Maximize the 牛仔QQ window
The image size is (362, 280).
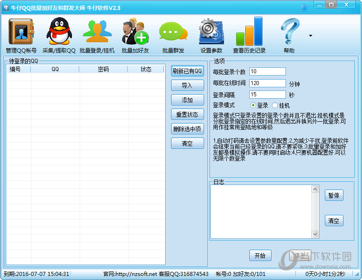pyautogui.click(x=331, y=5)
